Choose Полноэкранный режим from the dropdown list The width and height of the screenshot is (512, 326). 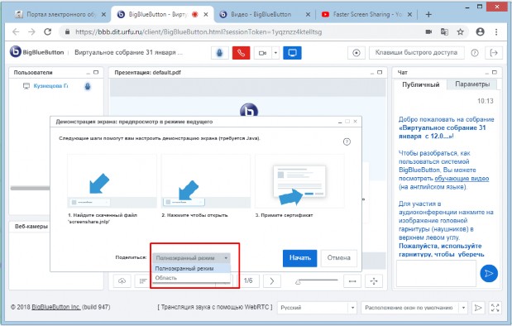click(x=191, y=269)
